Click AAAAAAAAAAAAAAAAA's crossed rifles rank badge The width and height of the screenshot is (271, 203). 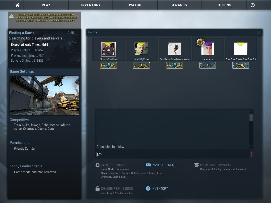tap(241, 65)
